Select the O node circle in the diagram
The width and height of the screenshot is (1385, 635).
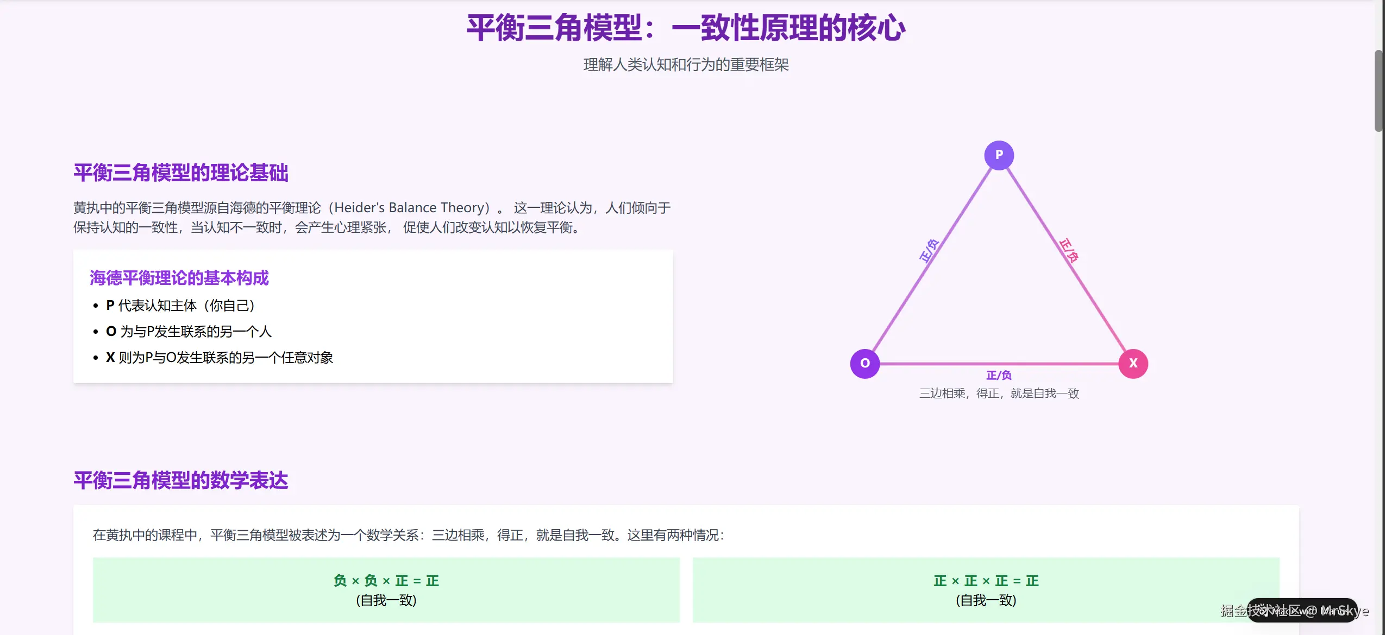(864, 364)
